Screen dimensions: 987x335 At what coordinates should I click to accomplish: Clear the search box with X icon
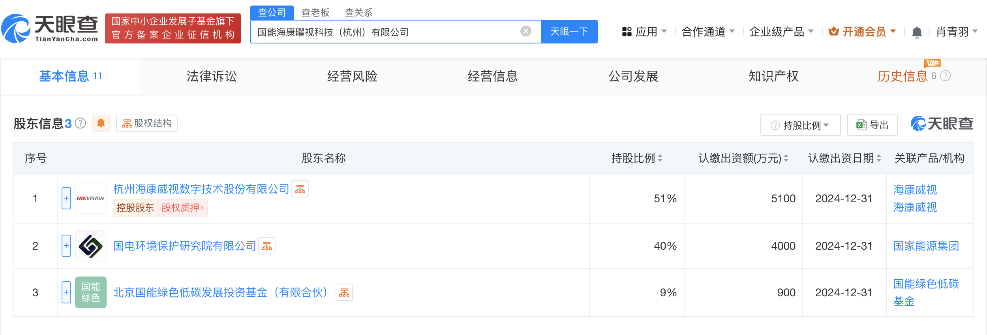coord(525,31)
